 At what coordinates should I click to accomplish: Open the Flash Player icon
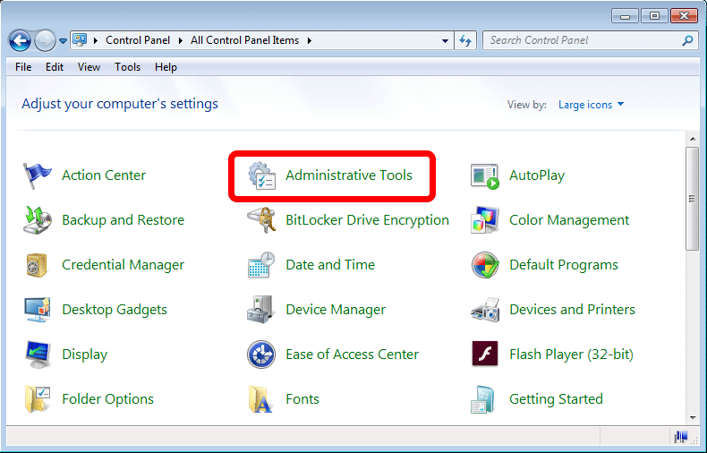coord(485,354)
